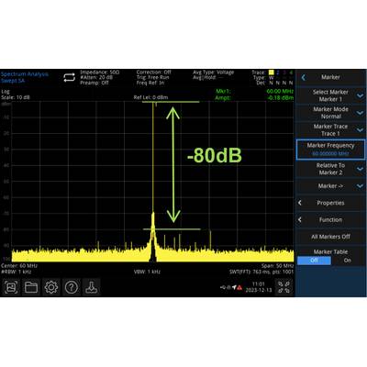Click the All Markers Off button
This screenshot has width=367, height=367.
click(330, 237)
